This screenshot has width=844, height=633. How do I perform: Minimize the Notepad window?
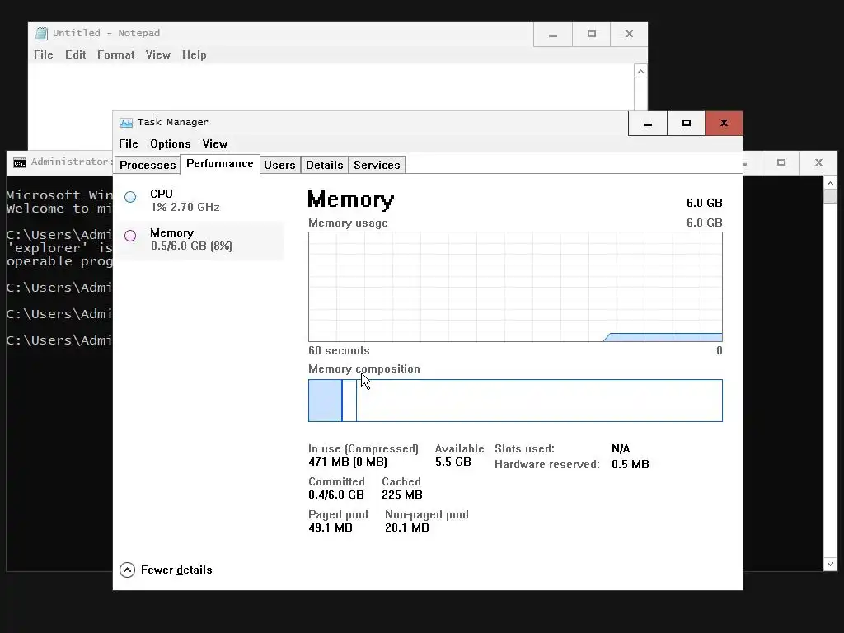point(553,34)
